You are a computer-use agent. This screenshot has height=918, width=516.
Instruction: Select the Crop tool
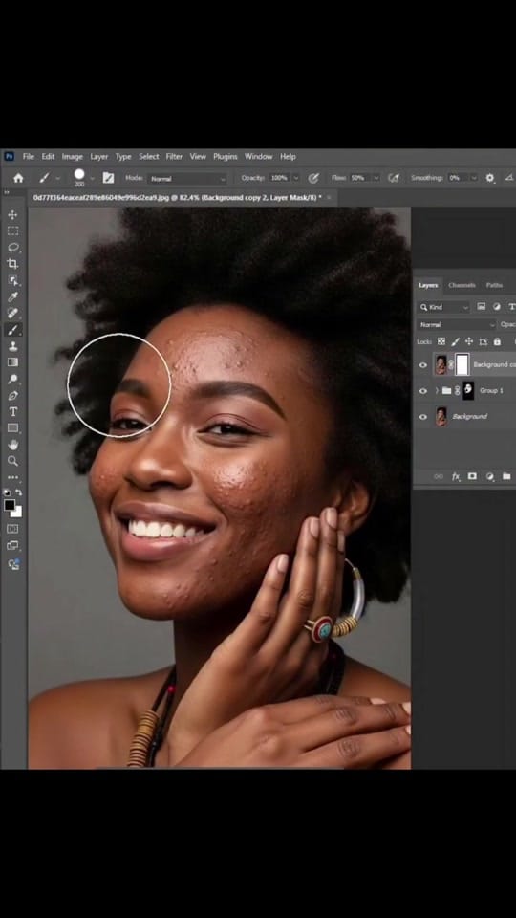12,264
